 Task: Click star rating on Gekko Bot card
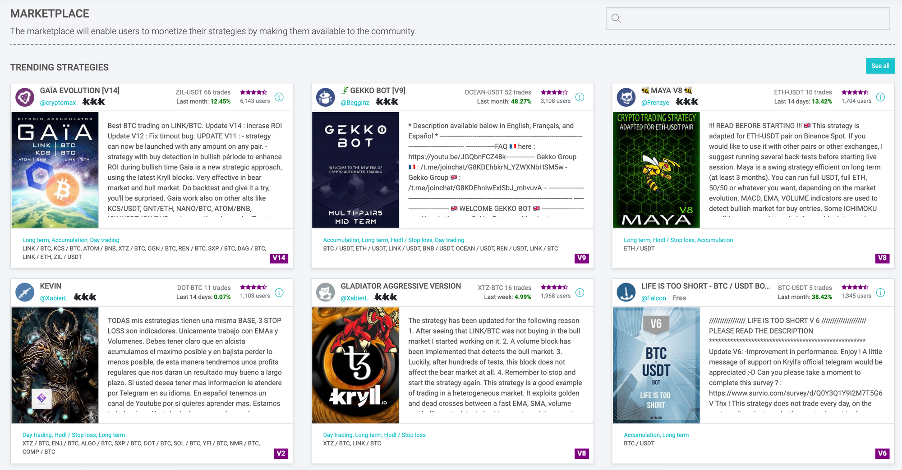click(554, 92)
